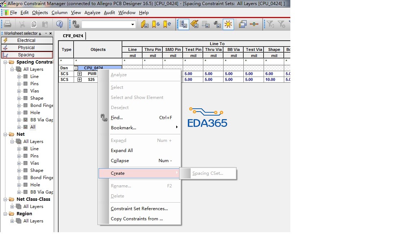Select the Spacing worksheet button
This screenshot has height=234, width=416.
pos(27,55)
